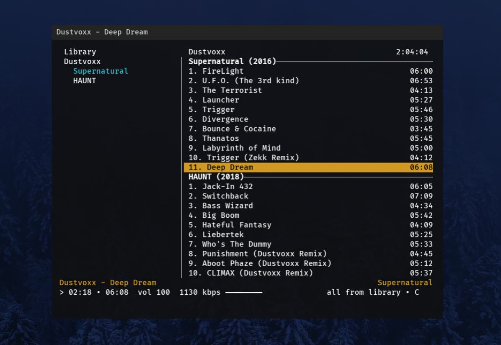Viewport: 501px width, 345px height.
Task: Select the HAUNT album in library tree
Action: 84,81
